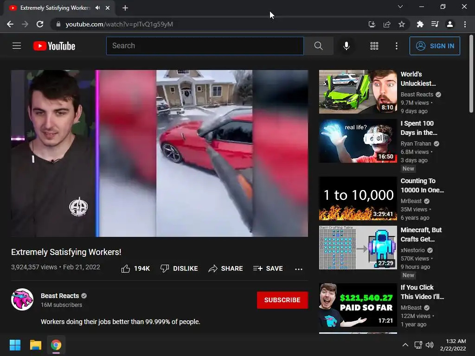Click the page vertical scrollbar thumb

coord(471,74)
